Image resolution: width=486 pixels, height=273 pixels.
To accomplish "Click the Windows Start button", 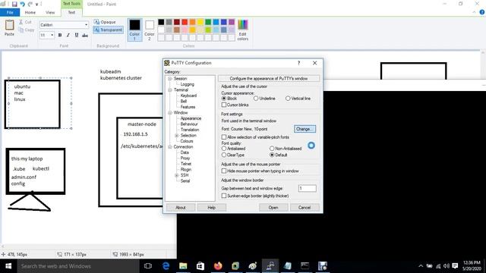I will coord(8,266).
